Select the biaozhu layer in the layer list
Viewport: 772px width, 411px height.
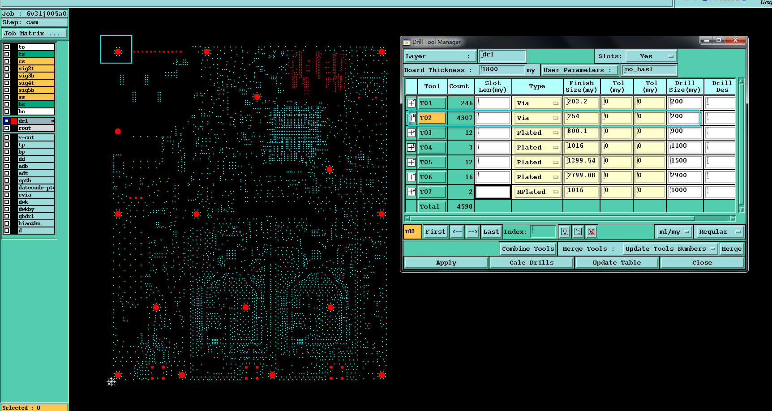[x=36, y=223]
